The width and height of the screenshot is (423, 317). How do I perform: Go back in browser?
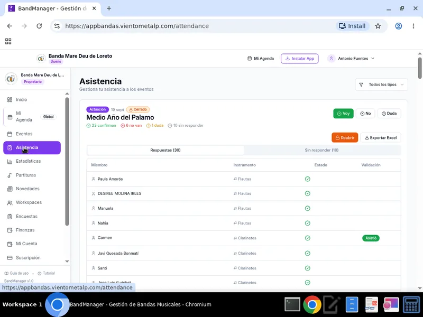pos(10,26)
